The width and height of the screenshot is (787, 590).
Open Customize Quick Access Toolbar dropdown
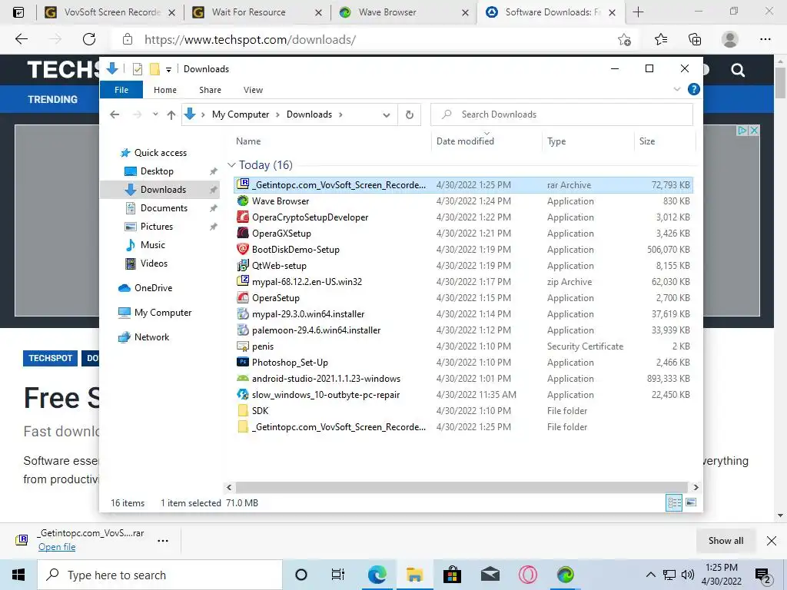click(168, 70)
